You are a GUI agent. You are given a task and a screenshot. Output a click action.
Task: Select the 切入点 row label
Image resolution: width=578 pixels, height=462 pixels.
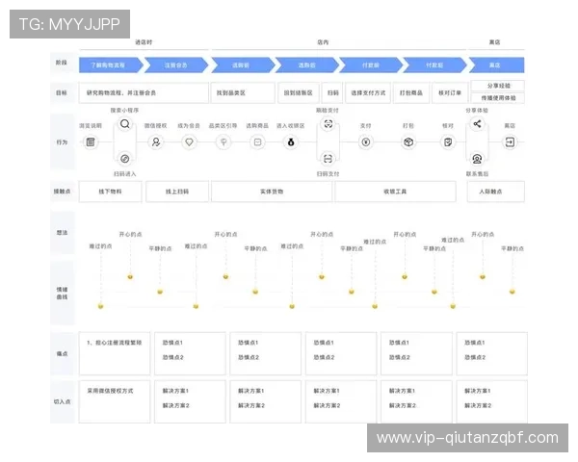coord(62,401)
